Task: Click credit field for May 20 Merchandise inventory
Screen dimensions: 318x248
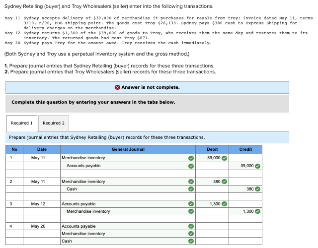Action: [245, 234]
